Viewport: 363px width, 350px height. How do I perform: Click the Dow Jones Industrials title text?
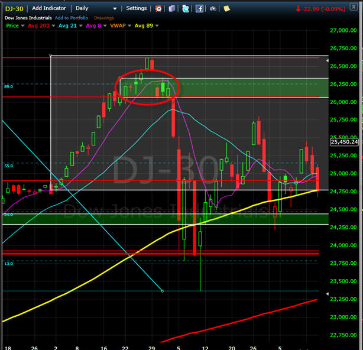(x=28, y=18)
